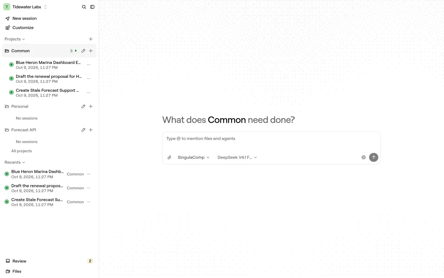Open the composer settings gear icon
This screenshot has width=444, height=278.
(364, 157)
